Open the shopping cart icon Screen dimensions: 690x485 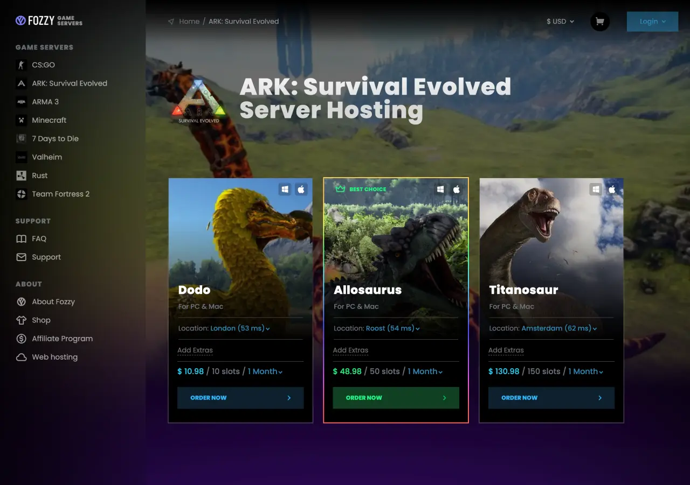[600, 22]
